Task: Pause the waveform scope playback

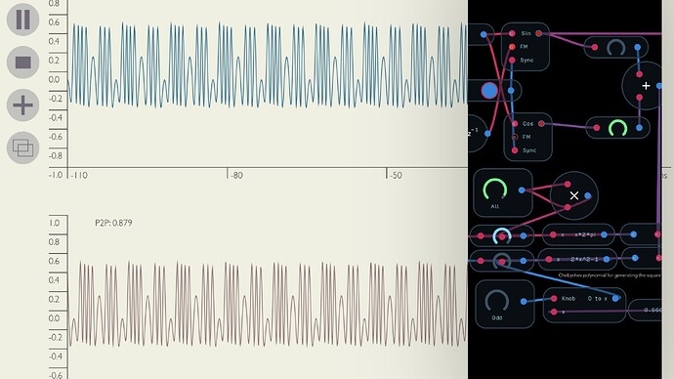Action: [22, 20]
